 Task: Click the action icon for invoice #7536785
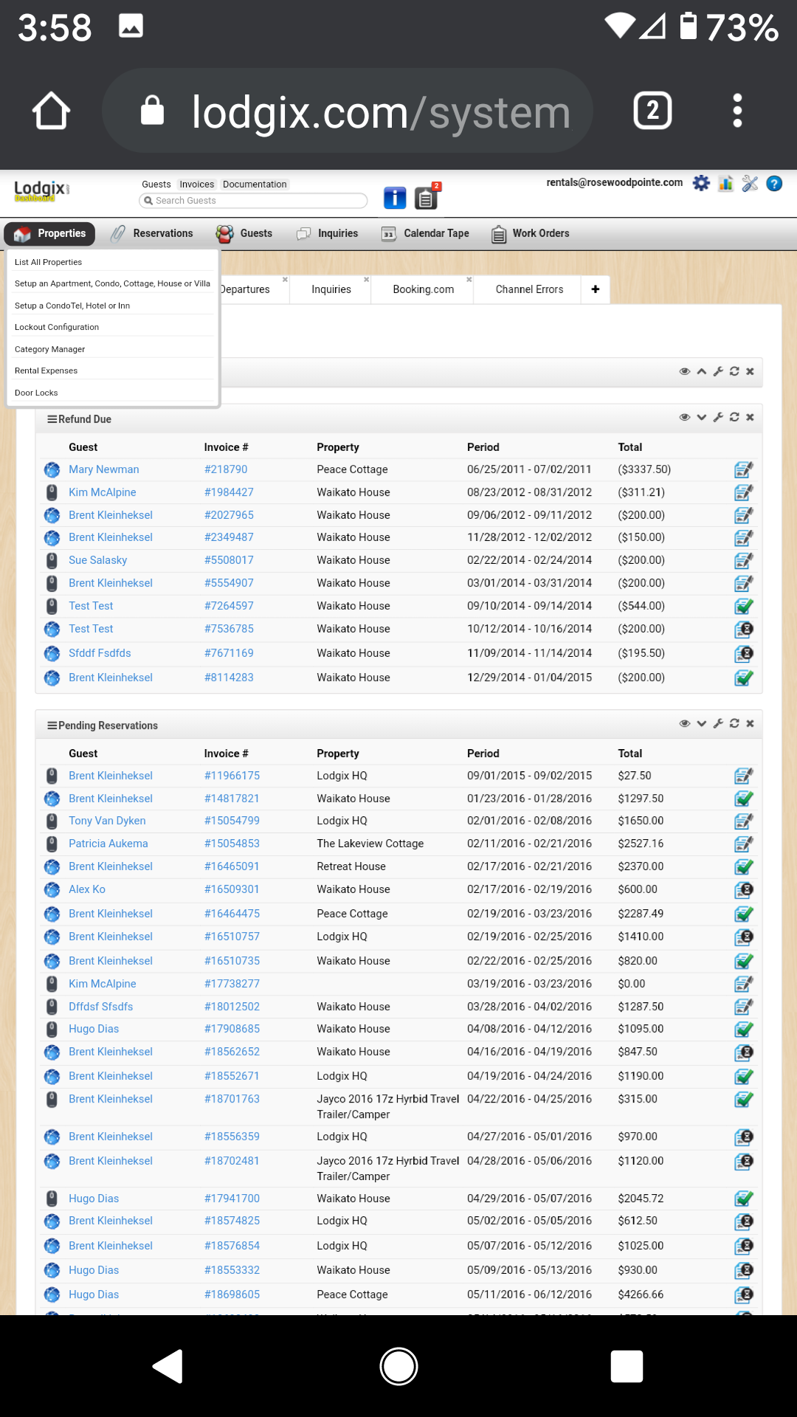pyautogui.click(x=743, y=630)
